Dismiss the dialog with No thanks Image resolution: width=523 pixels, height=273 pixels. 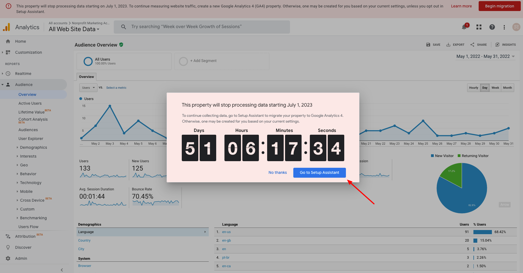(278, 173)
